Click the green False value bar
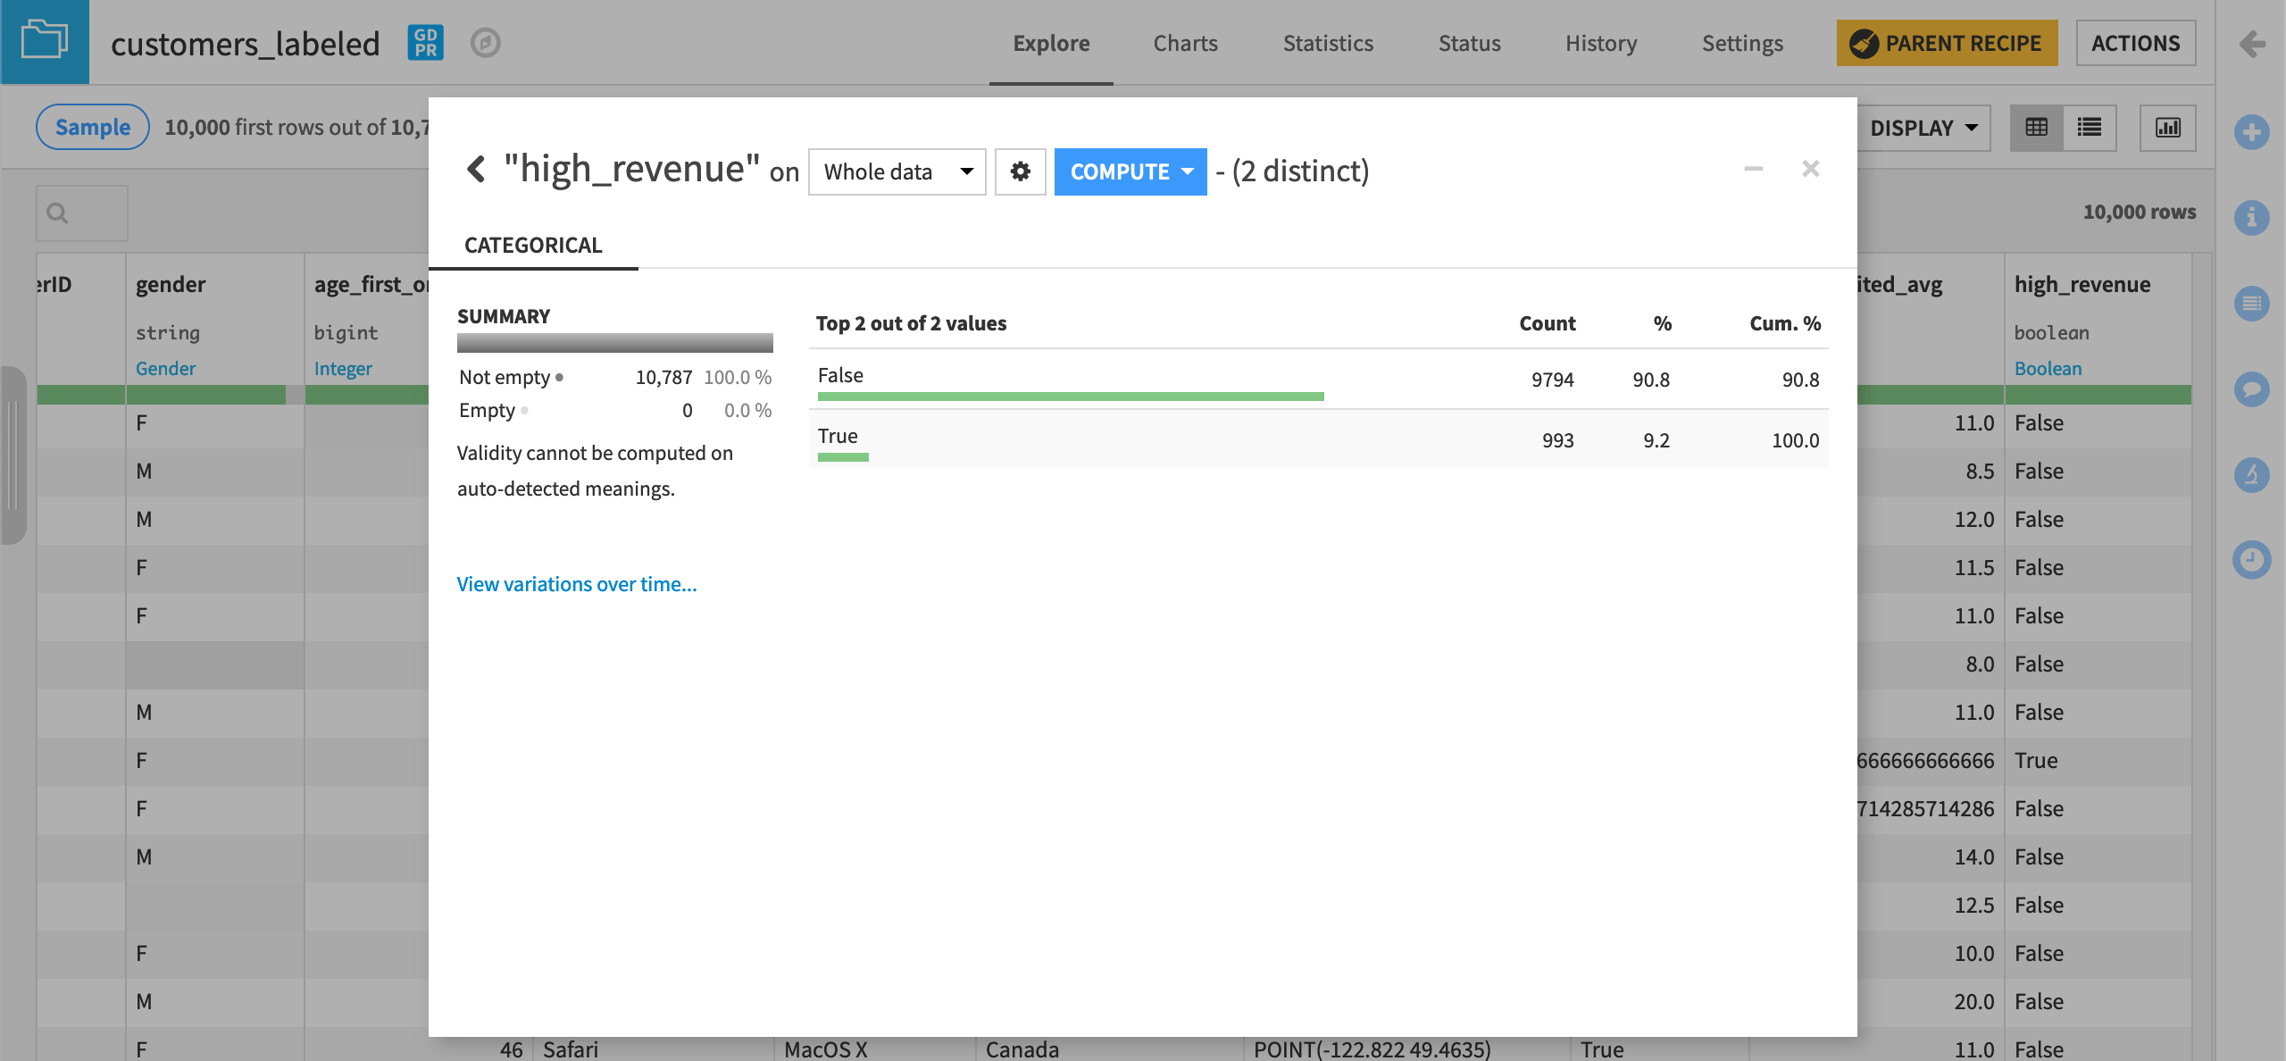This screenshot has width=2286, height=1061. (1070, 396)
